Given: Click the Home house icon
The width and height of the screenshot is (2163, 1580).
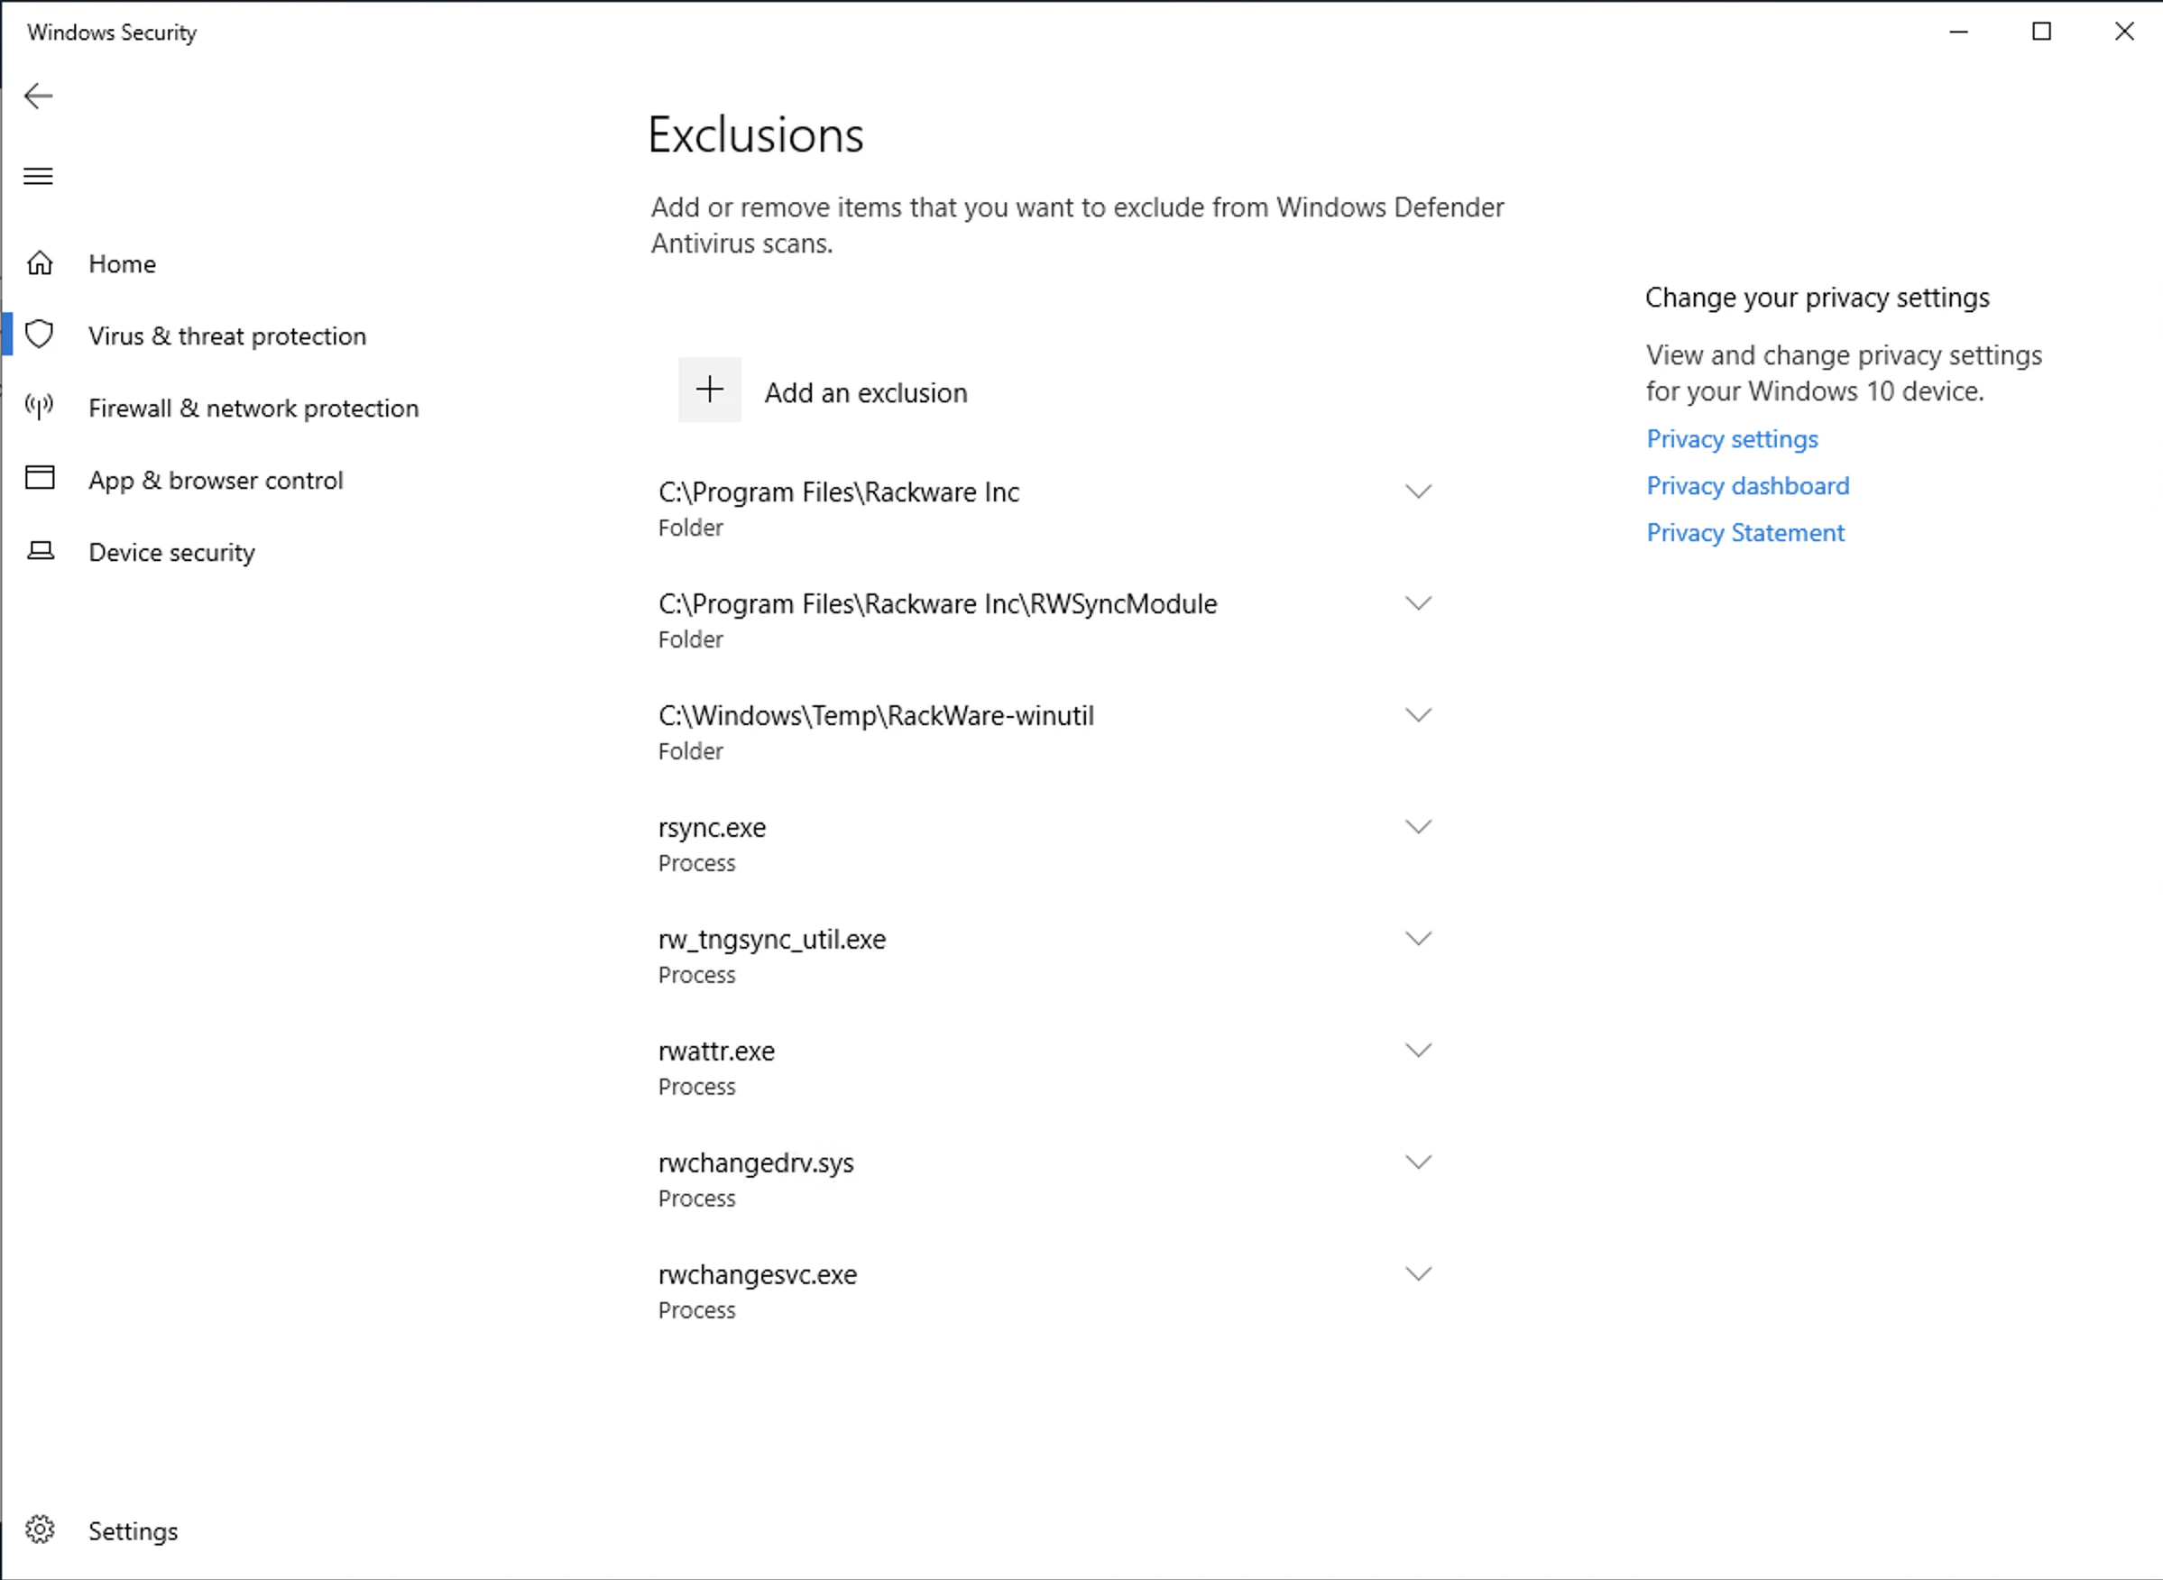Looking at the screenshot, I should pos(41,263).
